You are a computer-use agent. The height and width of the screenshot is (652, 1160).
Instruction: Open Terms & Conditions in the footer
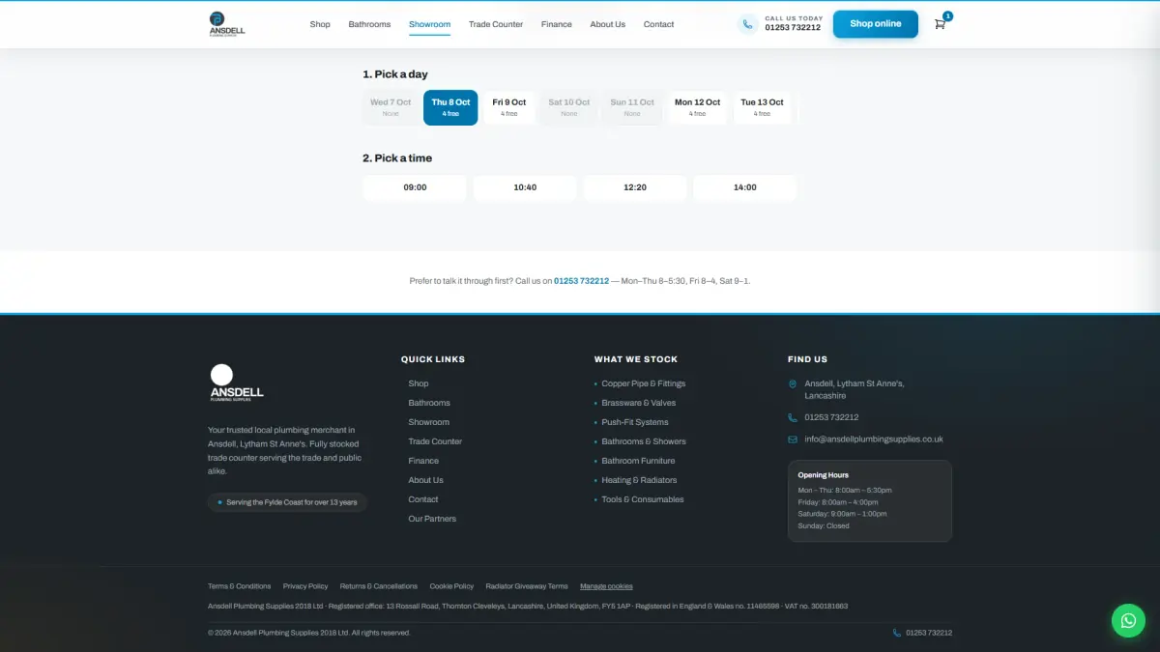point(240,586)
